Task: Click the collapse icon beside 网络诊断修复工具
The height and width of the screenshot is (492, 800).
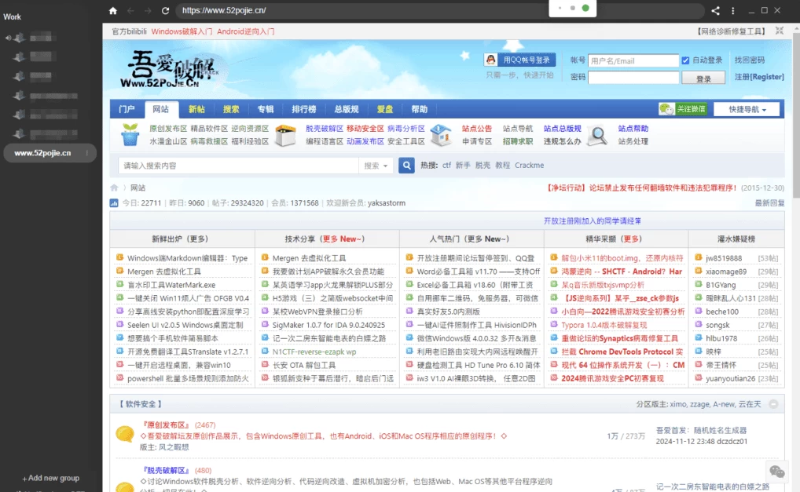Action: click(779, 31)
